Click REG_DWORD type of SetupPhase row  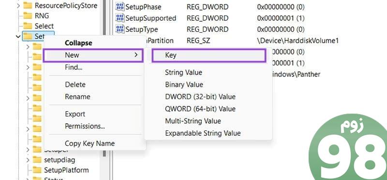tap(208, 7)
